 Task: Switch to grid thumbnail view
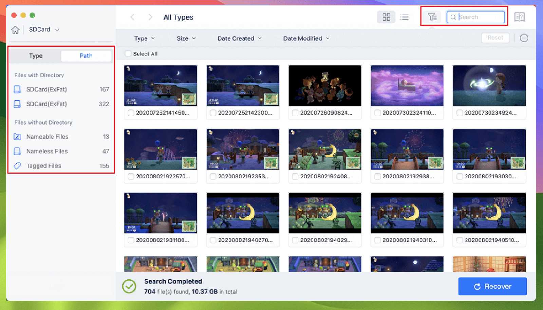tap(386, 17)
